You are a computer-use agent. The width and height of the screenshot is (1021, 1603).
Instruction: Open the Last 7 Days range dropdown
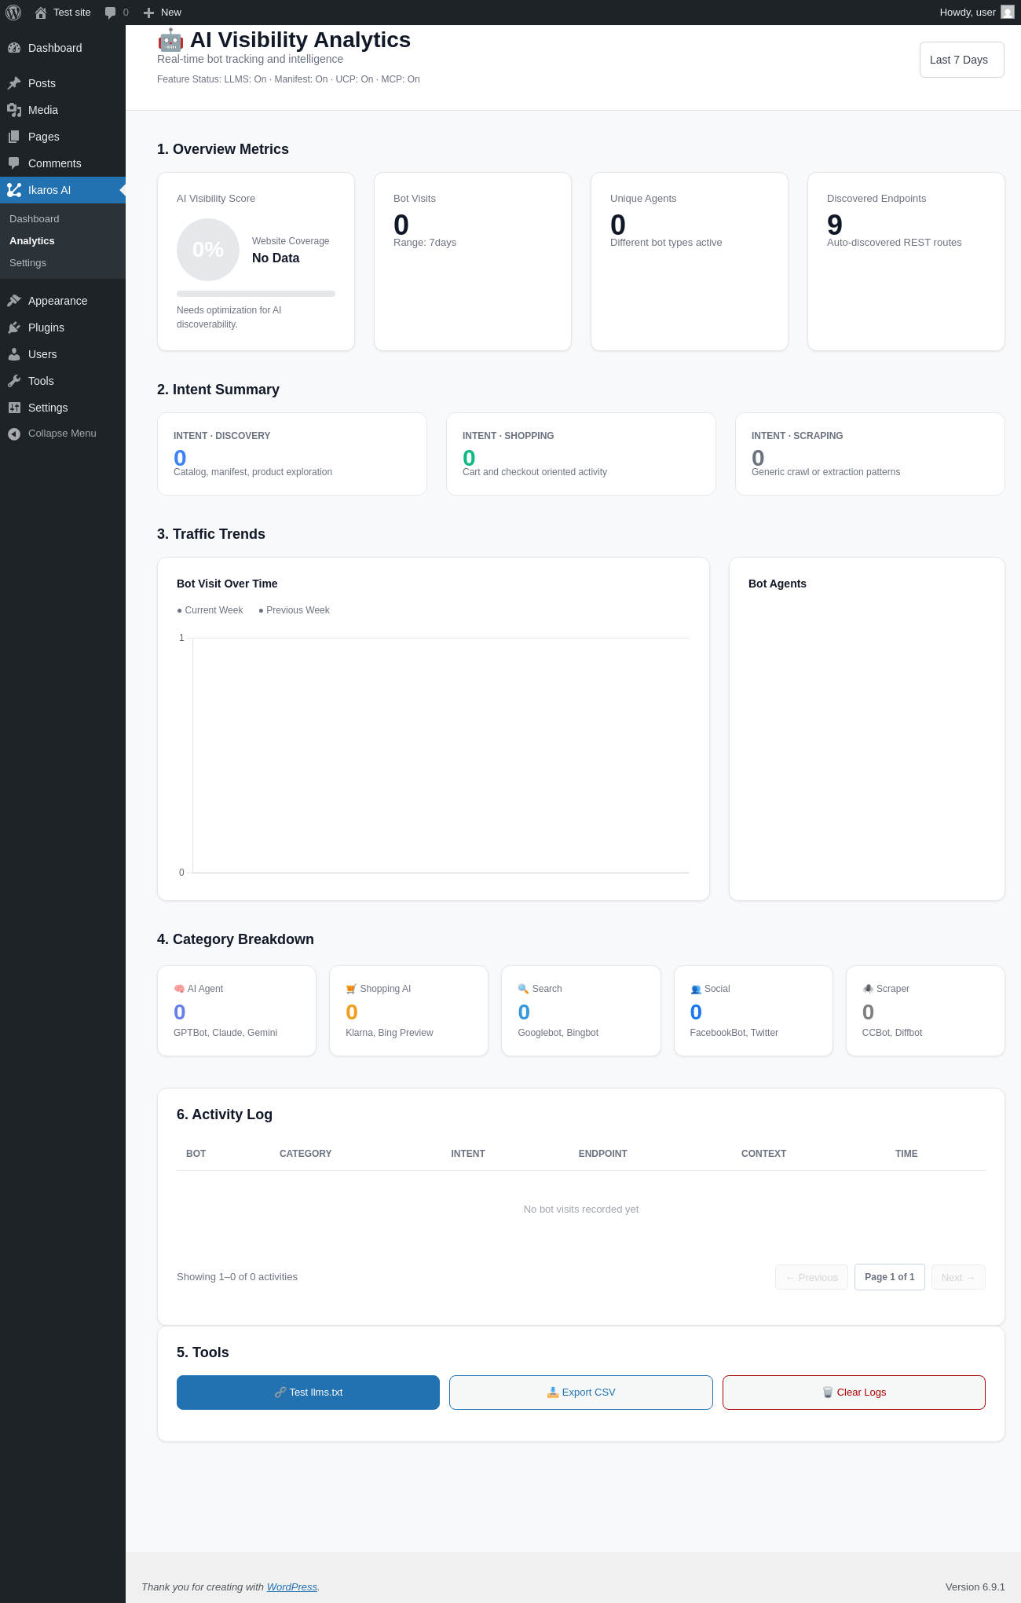pos(962,60)
